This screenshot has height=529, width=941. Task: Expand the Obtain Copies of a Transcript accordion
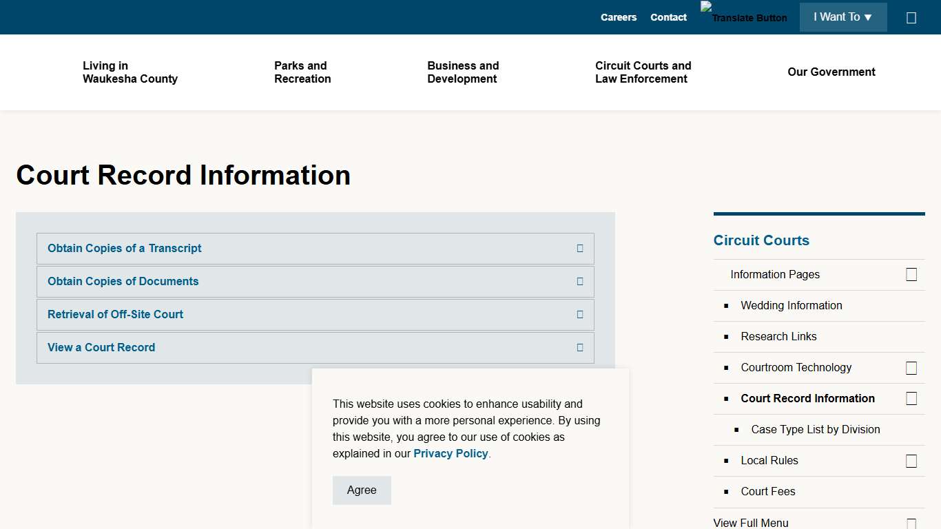click(124, 248)
